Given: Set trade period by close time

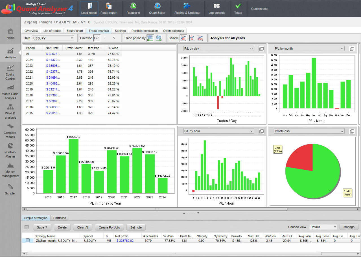Looking at the screenshot, I should click(159, 38).
